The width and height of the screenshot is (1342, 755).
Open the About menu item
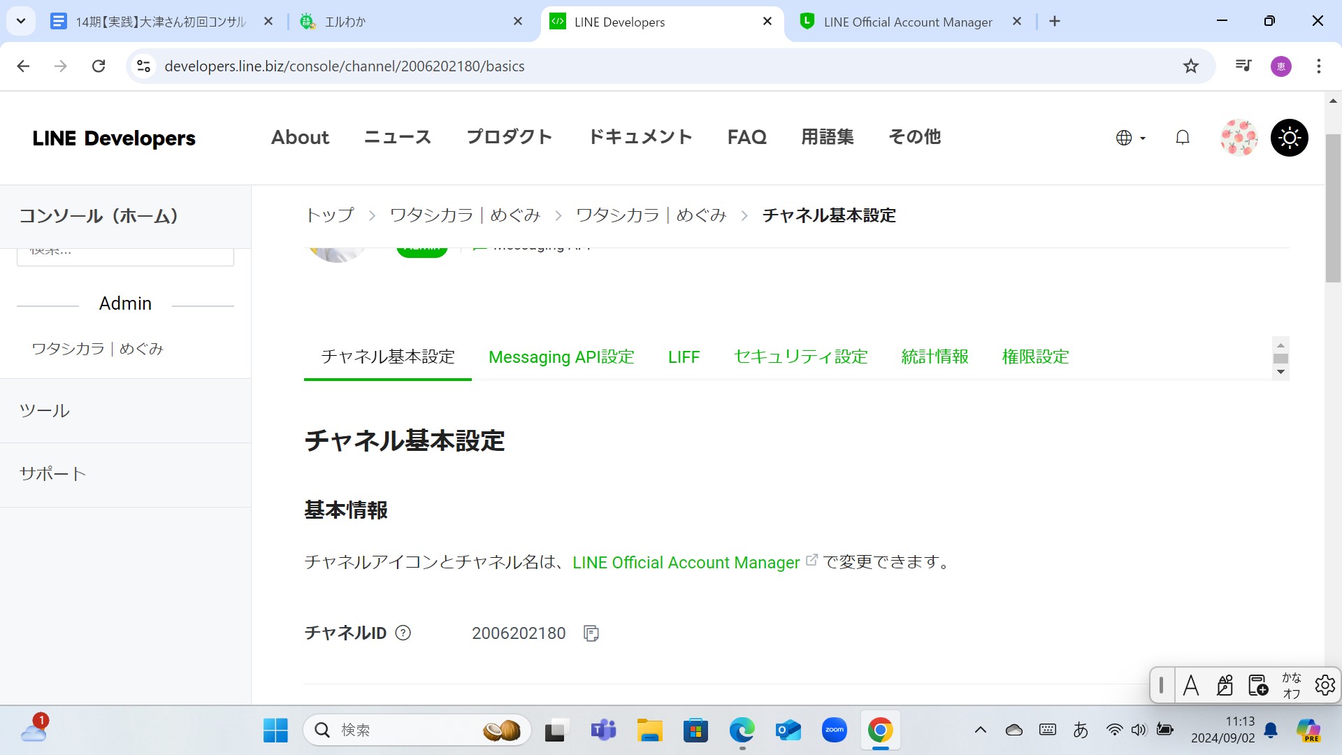(x=300, y=137)
